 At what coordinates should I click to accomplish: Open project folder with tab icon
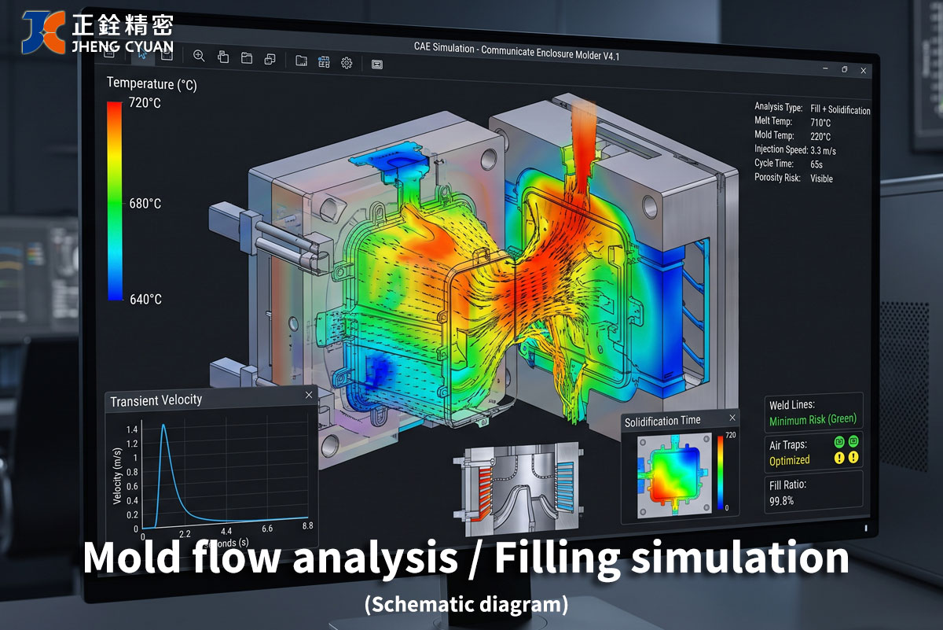(246, 58)
